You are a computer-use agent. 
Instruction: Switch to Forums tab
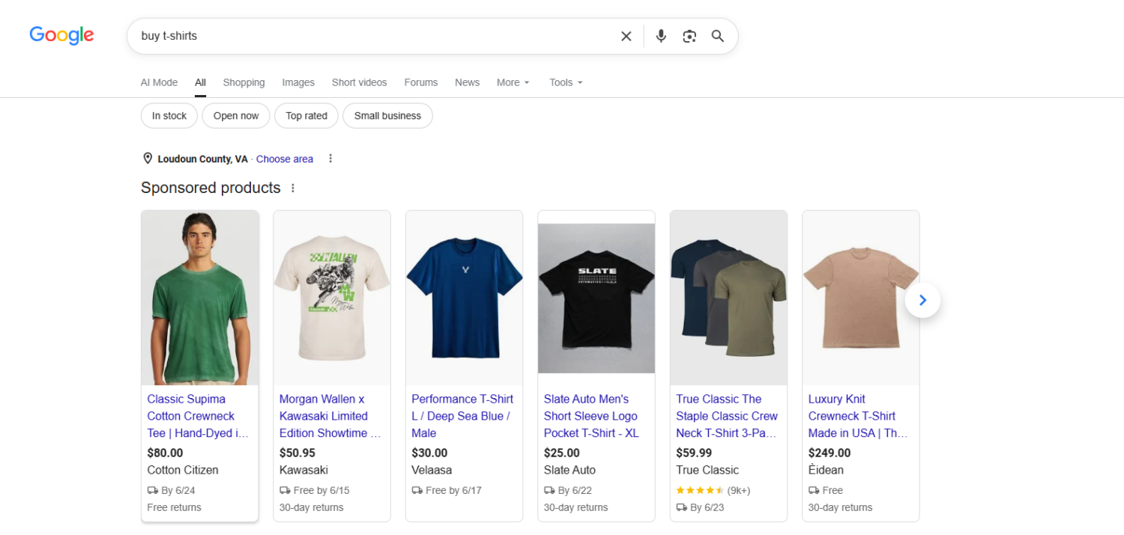click(420, 82)
